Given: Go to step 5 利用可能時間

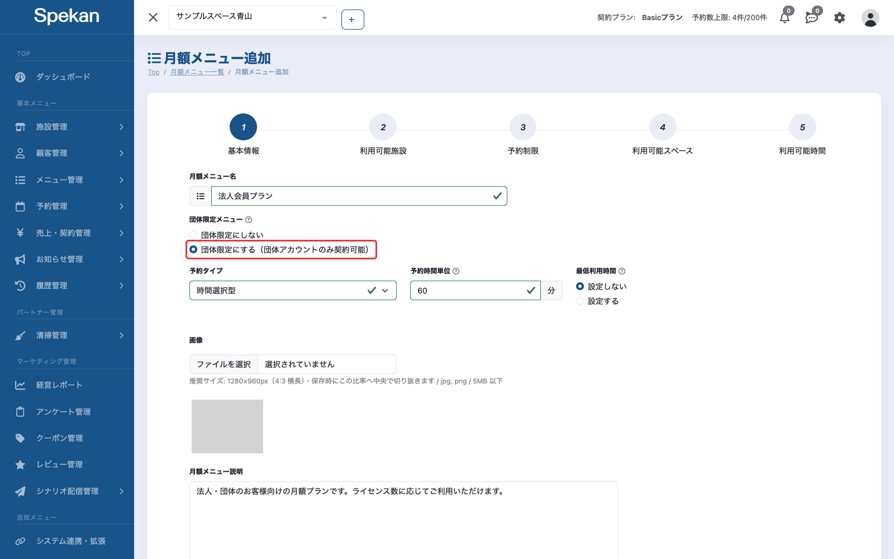Looking at the screenshot, I should point(802,127).
